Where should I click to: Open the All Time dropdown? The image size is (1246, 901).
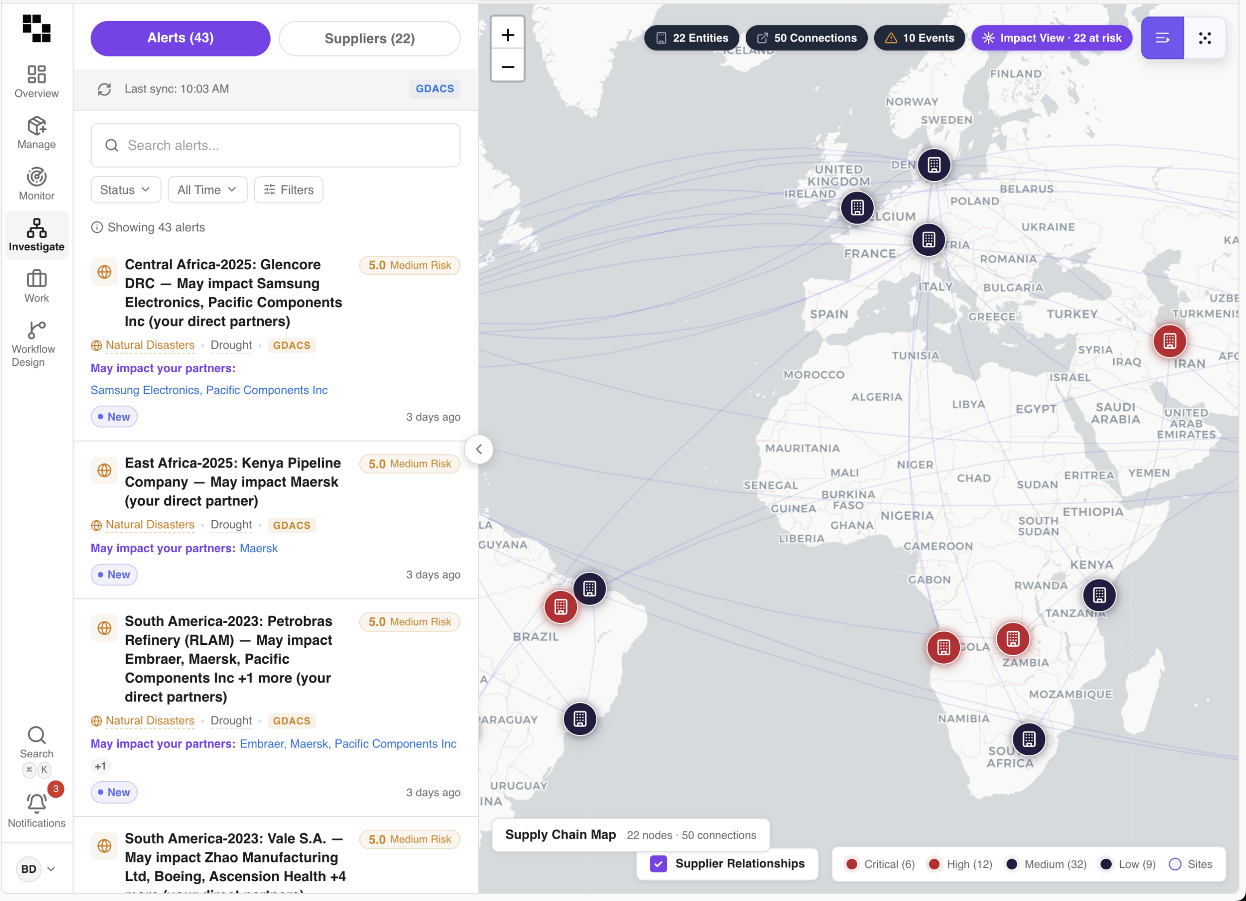pyautogui.click(x=207, y=189)
